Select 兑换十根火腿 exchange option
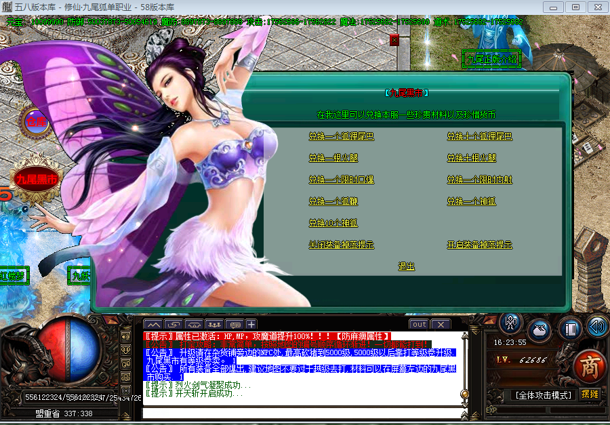 pyautogui.click(x=472, y=158)
